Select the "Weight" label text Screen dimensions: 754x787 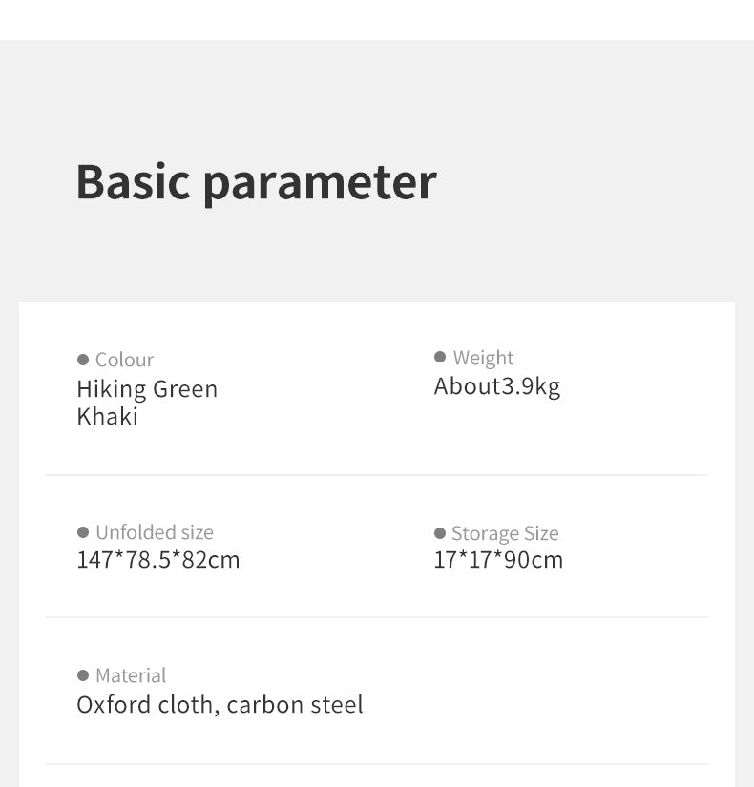483,358
